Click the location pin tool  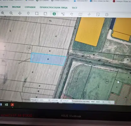pos(28,14)
